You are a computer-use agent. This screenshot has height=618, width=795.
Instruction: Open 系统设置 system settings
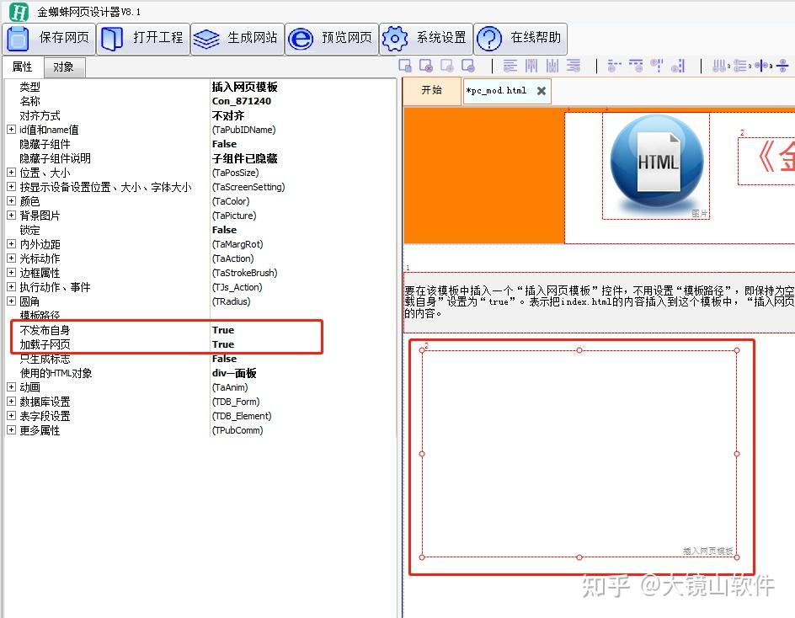pos(426,39)
